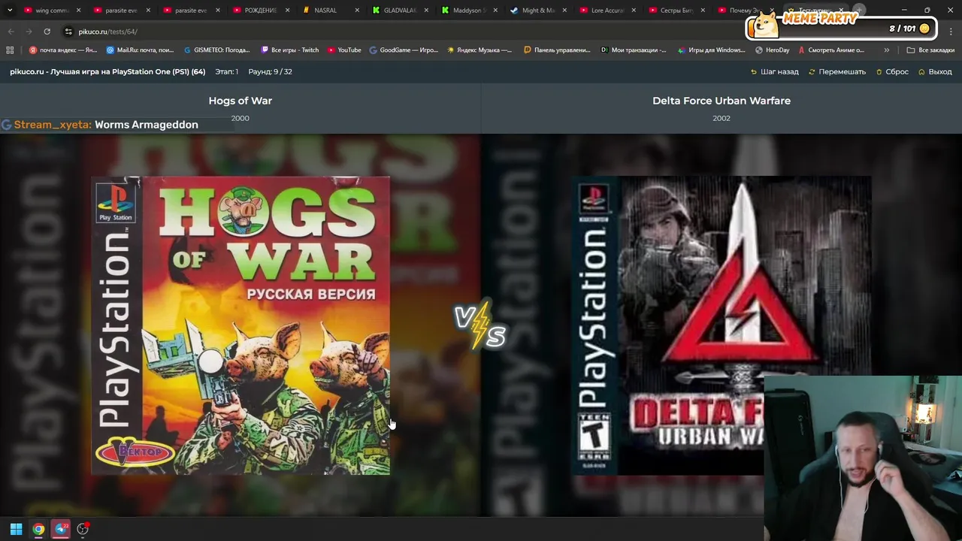The width and height of the screenshot is (962, 541).
Task: Open the Яндекс Музыка bookmark
Action: pyautogui.click(x=479, y=50)
